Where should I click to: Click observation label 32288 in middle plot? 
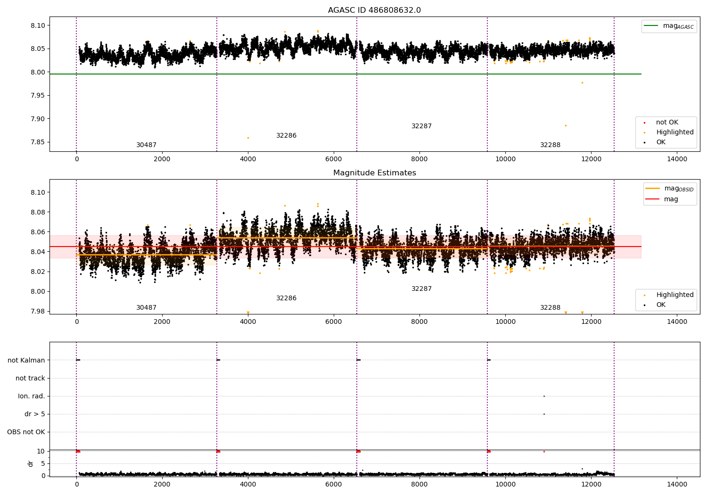tap(550, 308)
